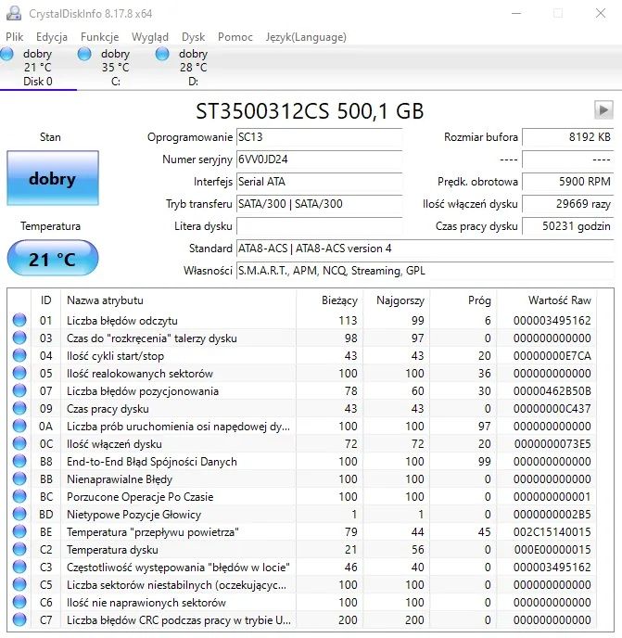Click the CrystalDiskInfo app icon in the title bar

tap(14, 13)
